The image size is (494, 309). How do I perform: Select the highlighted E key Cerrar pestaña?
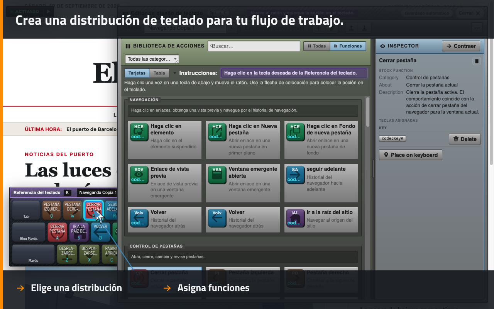pos(93,210)
